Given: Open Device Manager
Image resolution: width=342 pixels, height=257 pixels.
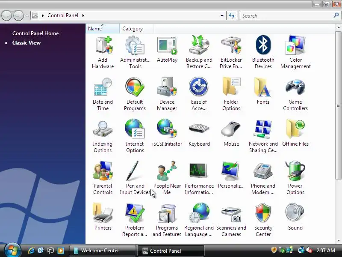Looking at the screenshot, I should [167, 94].
